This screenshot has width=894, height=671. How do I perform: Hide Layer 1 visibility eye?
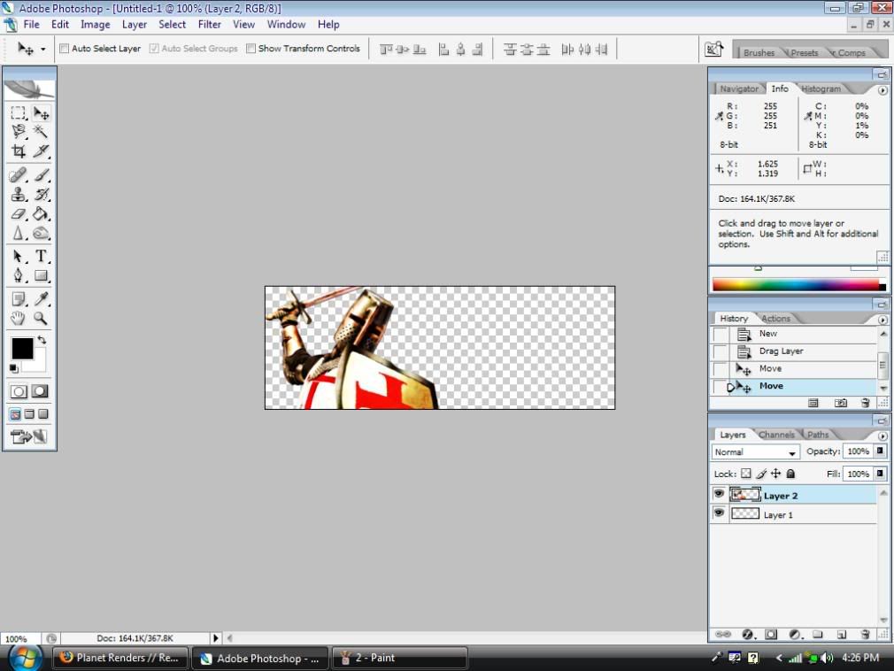pos(719,513)
